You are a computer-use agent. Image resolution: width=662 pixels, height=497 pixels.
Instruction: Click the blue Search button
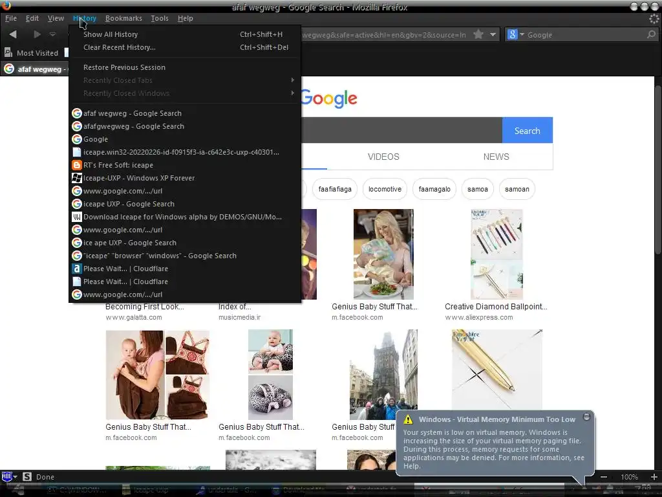coord(528,130)
